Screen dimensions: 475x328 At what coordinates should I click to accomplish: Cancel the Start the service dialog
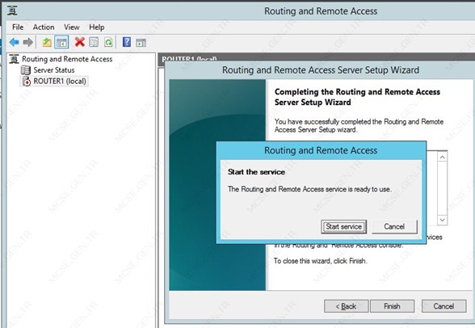[394, 226]
